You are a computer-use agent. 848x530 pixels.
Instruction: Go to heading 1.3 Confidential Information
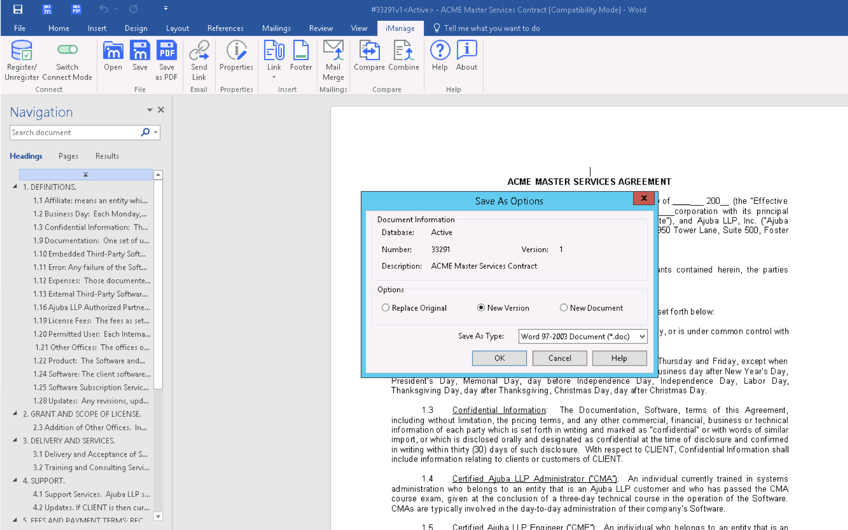point(91,227)
